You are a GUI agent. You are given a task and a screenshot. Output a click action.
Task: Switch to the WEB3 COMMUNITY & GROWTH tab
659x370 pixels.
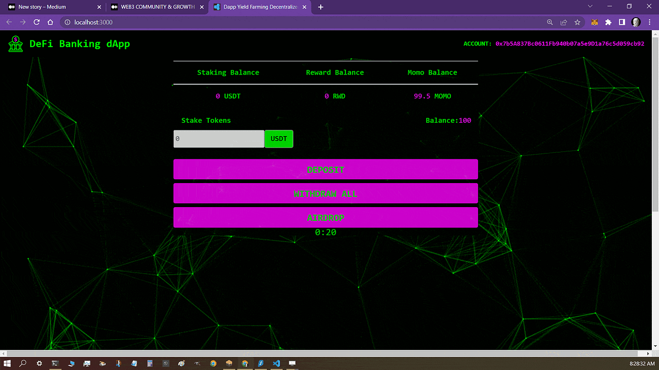point(154,8)
